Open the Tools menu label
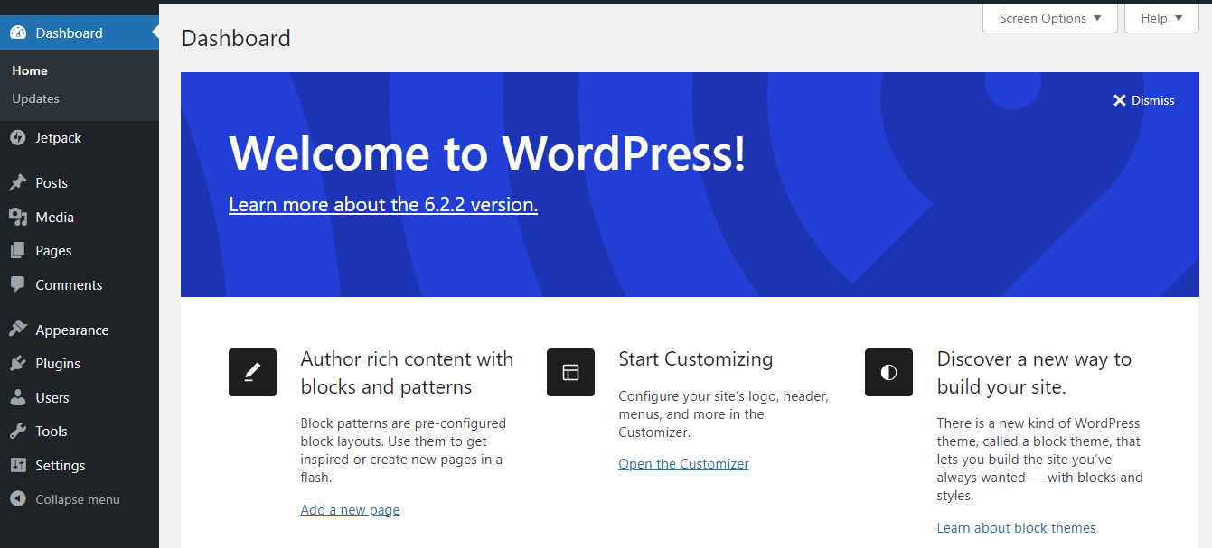 coord(52,432)
